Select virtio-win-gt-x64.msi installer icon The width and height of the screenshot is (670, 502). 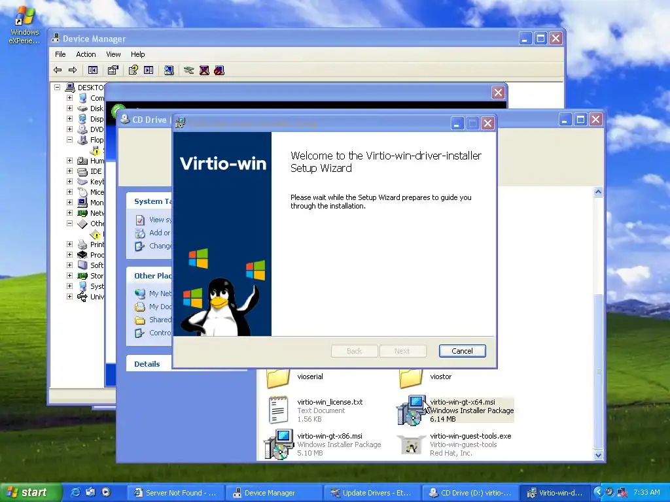pyautogui.click(x=412, y=410)
